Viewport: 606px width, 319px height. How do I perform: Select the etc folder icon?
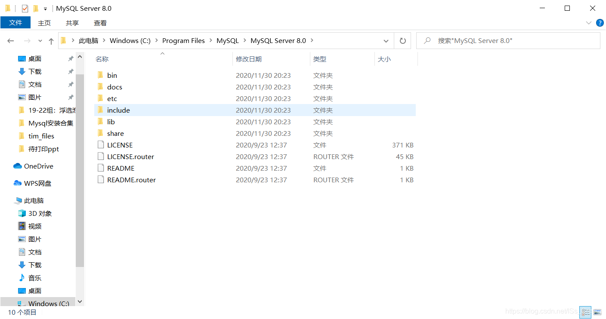coord(100,98)
